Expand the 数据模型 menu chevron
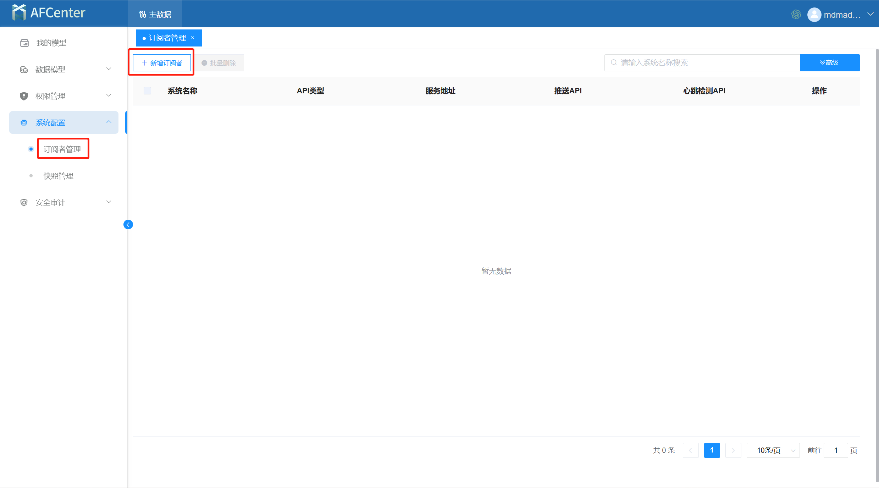The image size is (879, 488). pyautogui.click(x=109, y=69)
